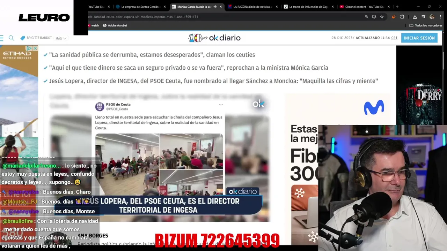Viewport: 447px width, 251px height.
Task: Click the zoom magnifier icon in address bar
Action: [x=366, y=17]
